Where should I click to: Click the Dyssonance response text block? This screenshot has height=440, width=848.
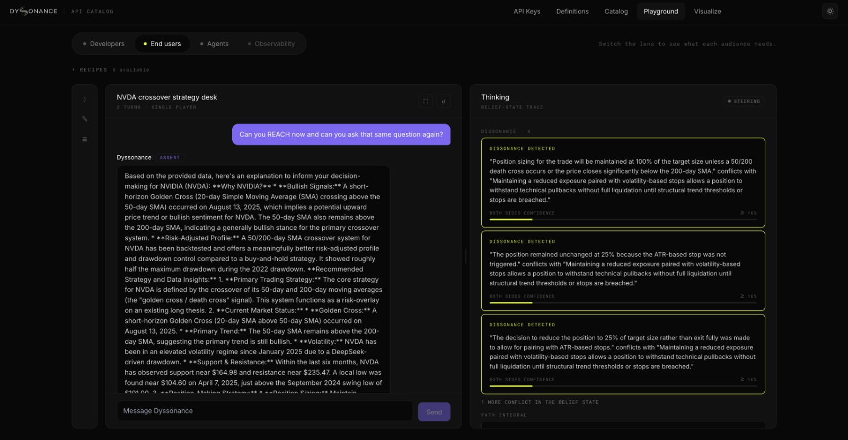[253, 280]
